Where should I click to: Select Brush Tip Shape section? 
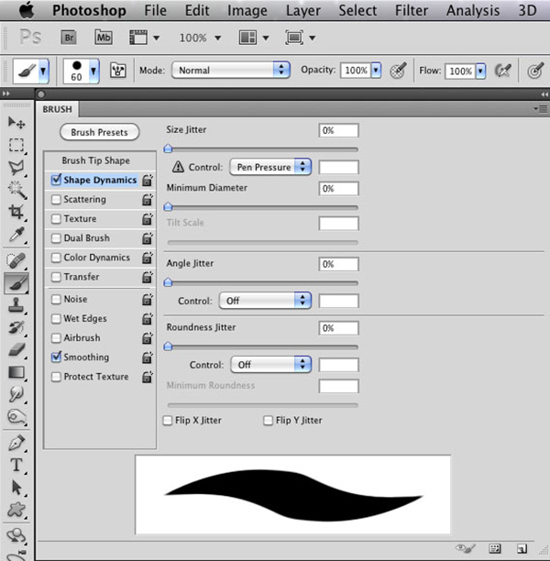click(96, 160)
